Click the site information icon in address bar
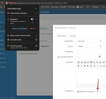This screenshot has height=99, width=106. point(7,3)
